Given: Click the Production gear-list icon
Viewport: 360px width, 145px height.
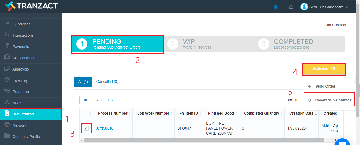Looking at the screenshot, I should tap(7, 91).
